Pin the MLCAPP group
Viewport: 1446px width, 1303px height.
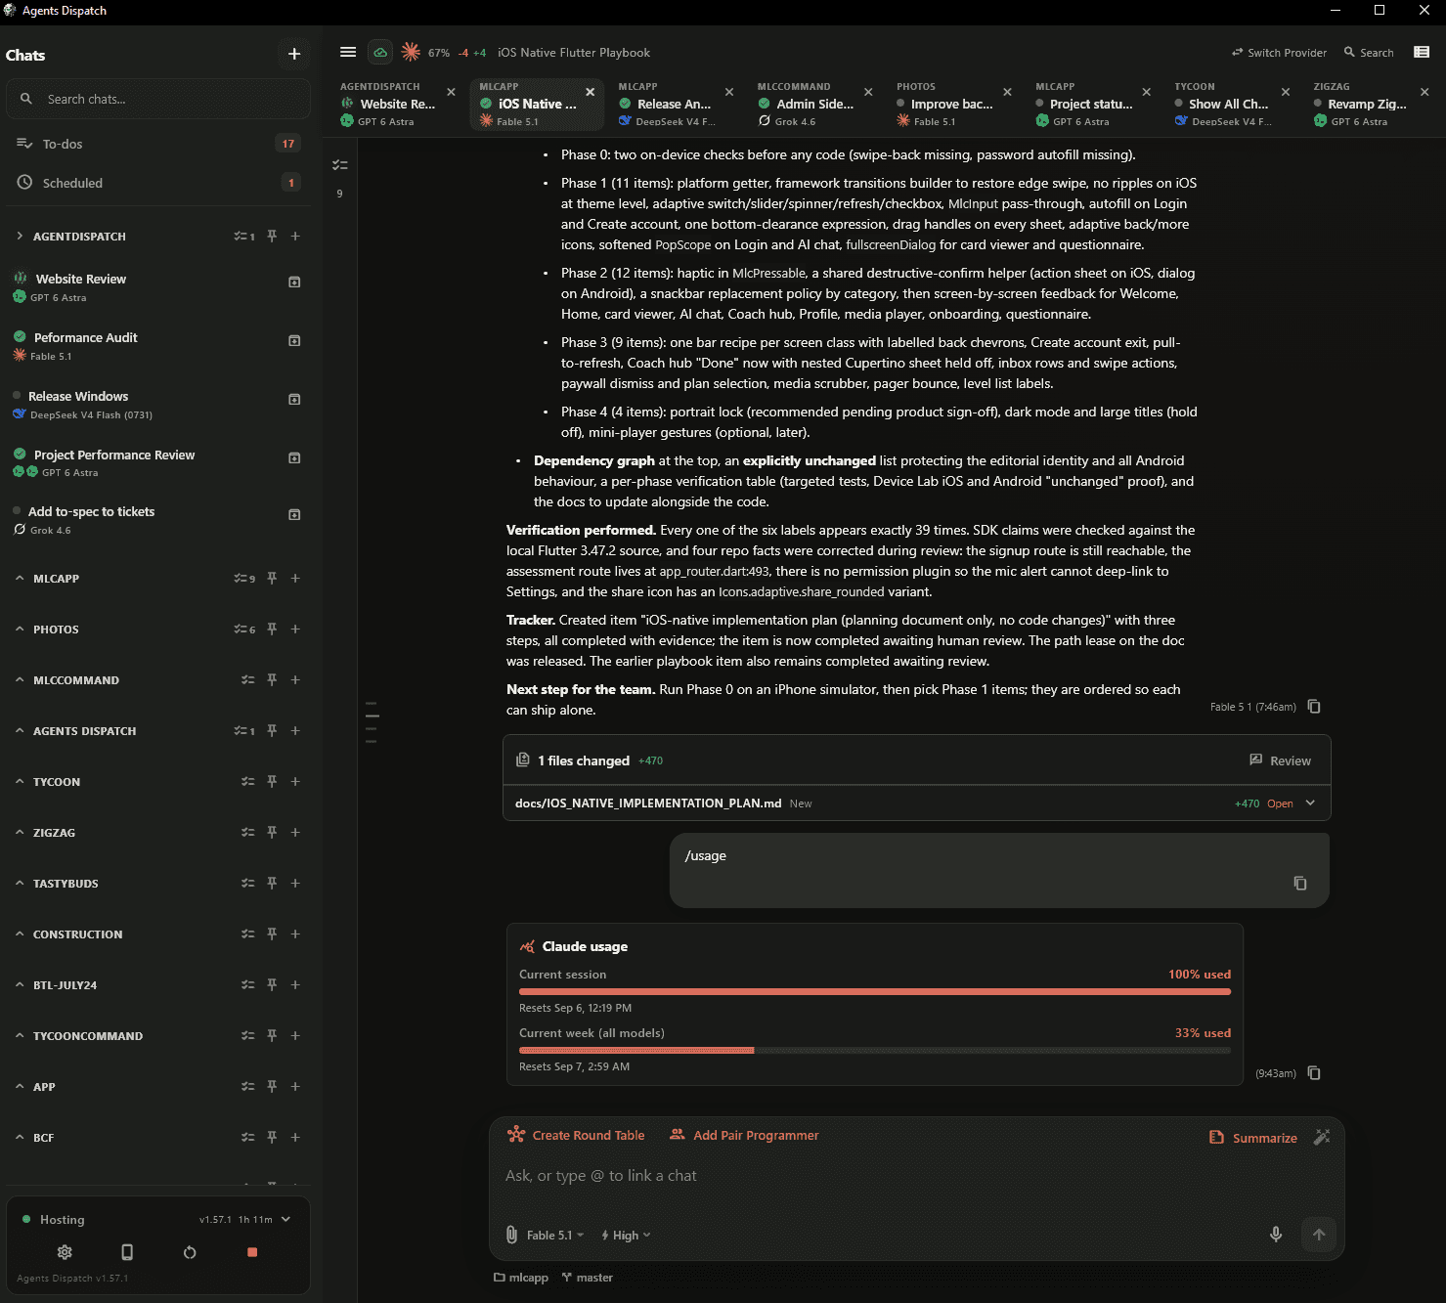(272, 579)
